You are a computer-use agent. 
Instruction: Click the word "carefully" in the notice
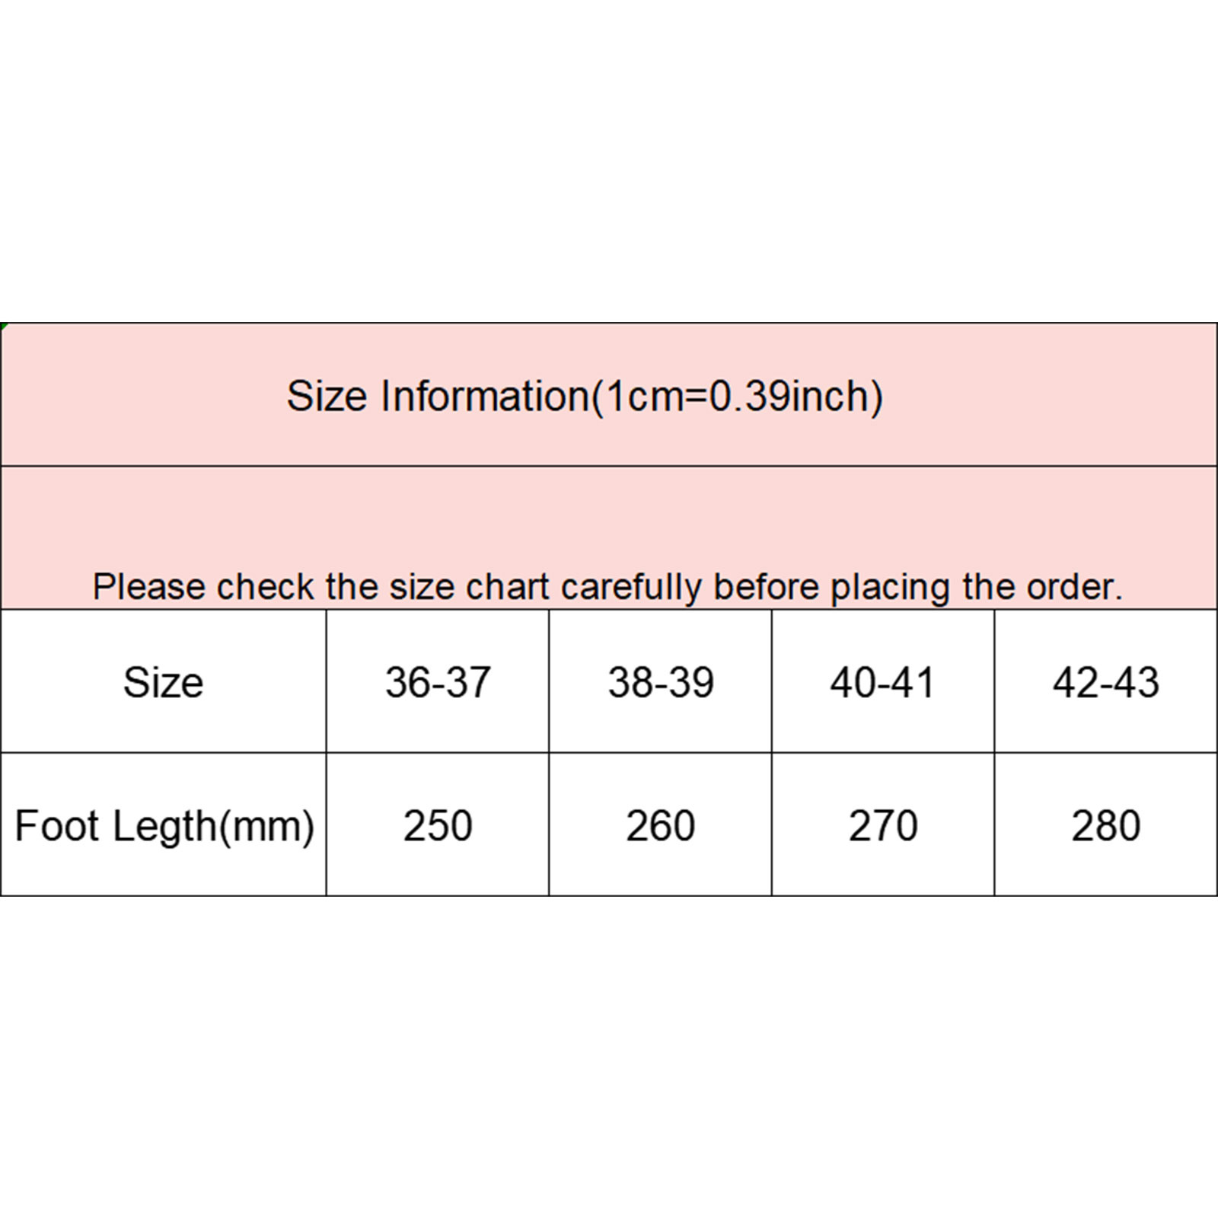631,587
